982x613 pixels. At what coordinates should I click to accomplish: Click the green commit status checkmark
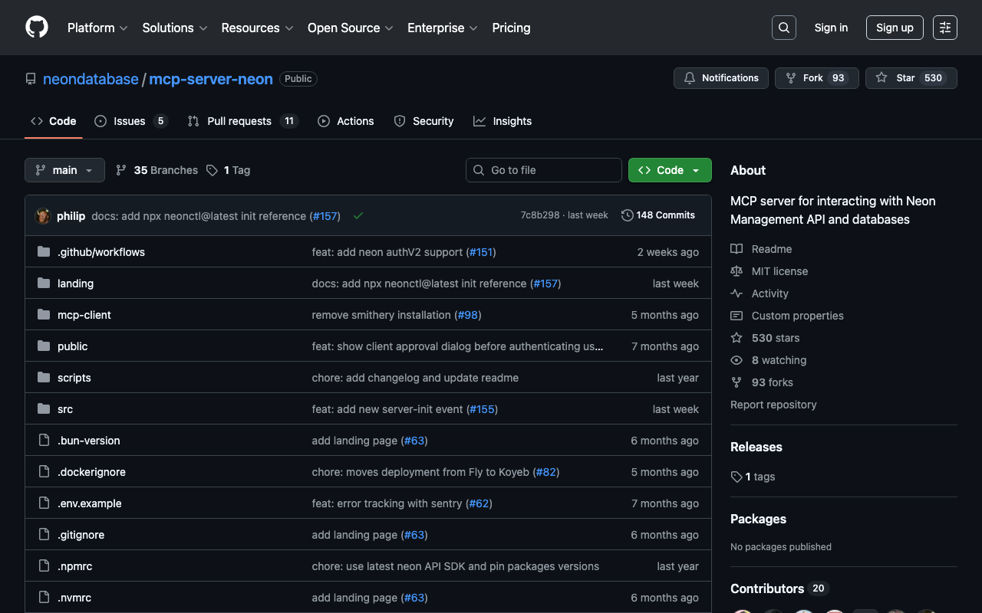pos(358,216)
